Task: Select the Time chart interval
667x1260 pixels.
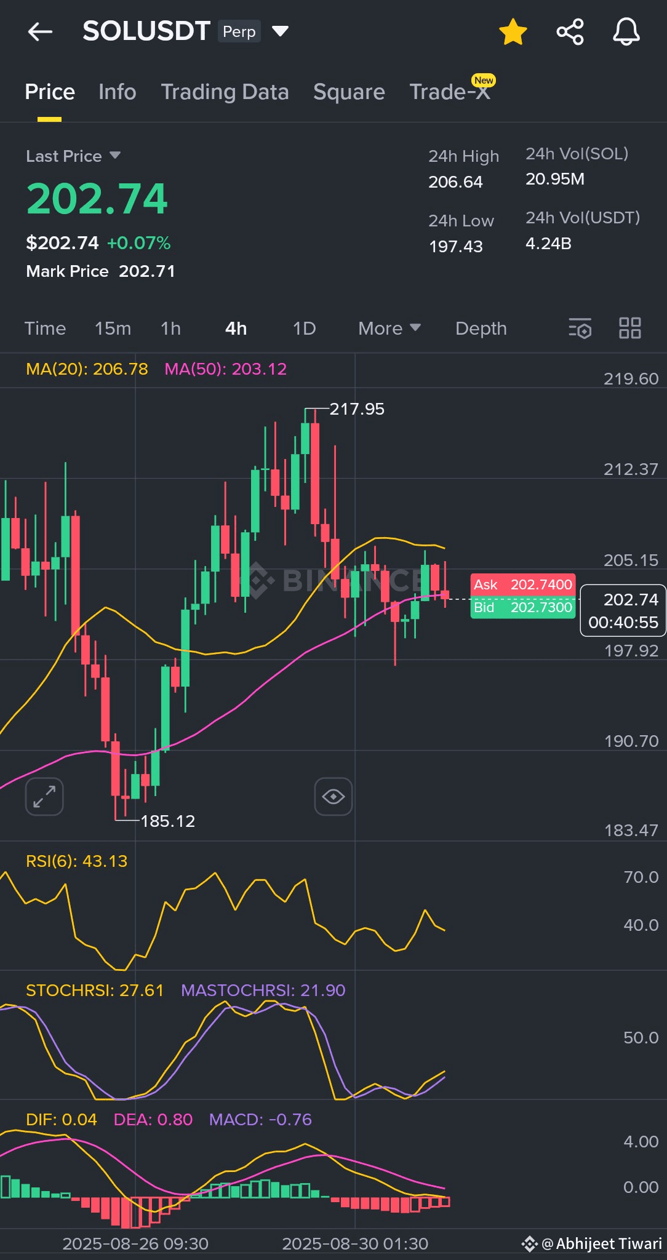Action: pyautogui.click(x=45, y=329)
